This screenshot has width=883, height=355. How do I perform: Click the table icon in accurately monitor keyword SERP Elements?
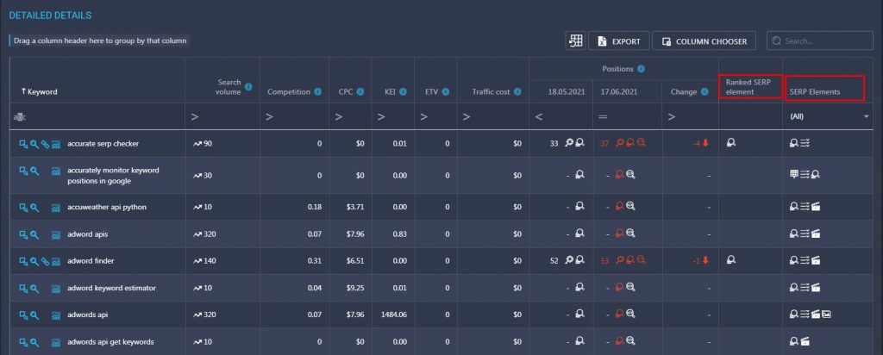coord(794,174)
